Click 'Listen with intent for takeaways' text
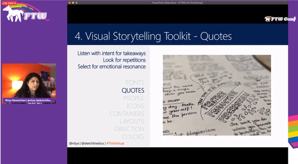This screenshot has height=164, width=298. (x=112, y=53)
